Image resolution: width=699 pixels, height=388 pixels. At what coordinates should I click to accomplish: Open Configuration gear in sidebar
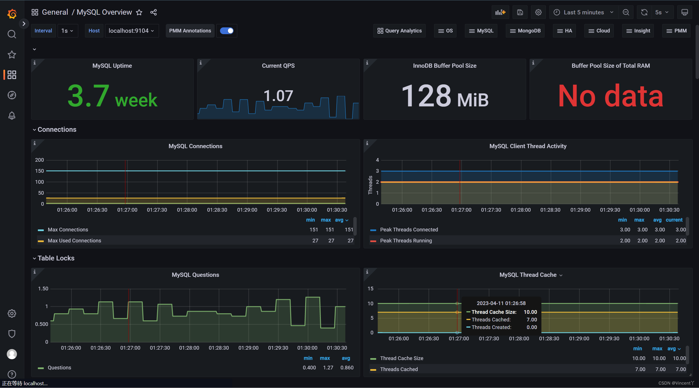[x=12, y=314]
